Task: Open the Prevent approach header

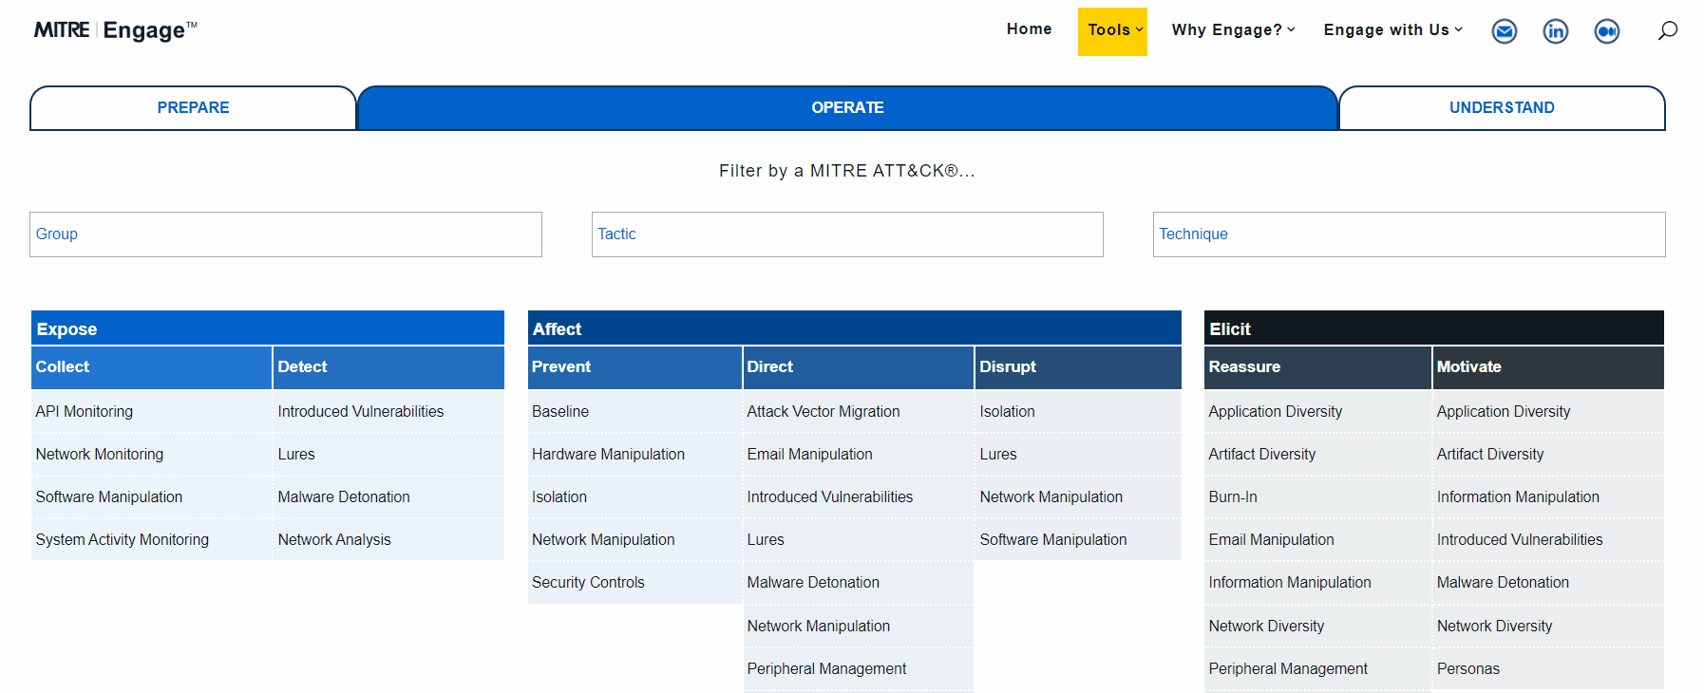Action: pos(634,367)
